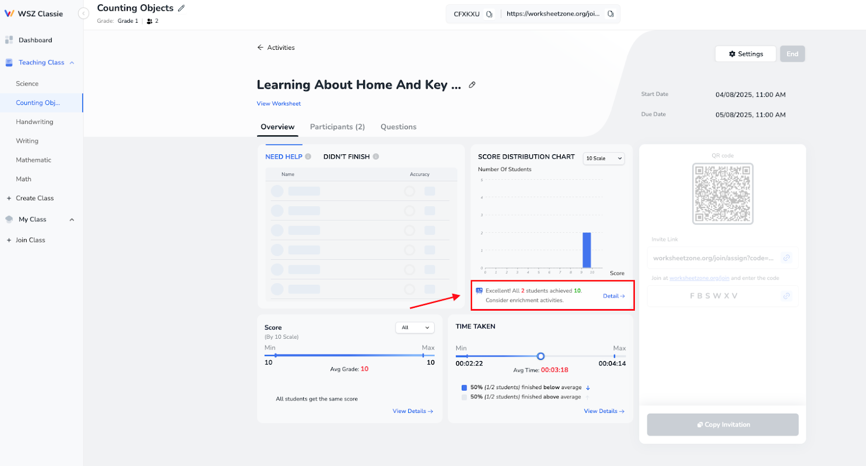Click the invite link field

[x=723, y=258]
